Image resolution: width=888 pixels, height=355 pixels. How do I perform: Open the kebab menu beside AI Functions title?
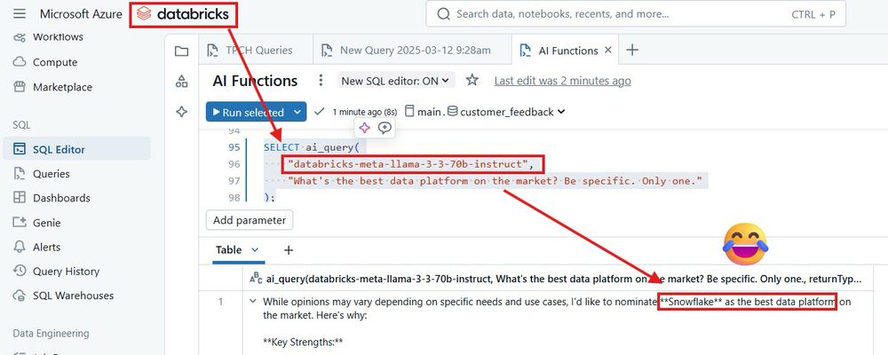click(x=321, y=81)
